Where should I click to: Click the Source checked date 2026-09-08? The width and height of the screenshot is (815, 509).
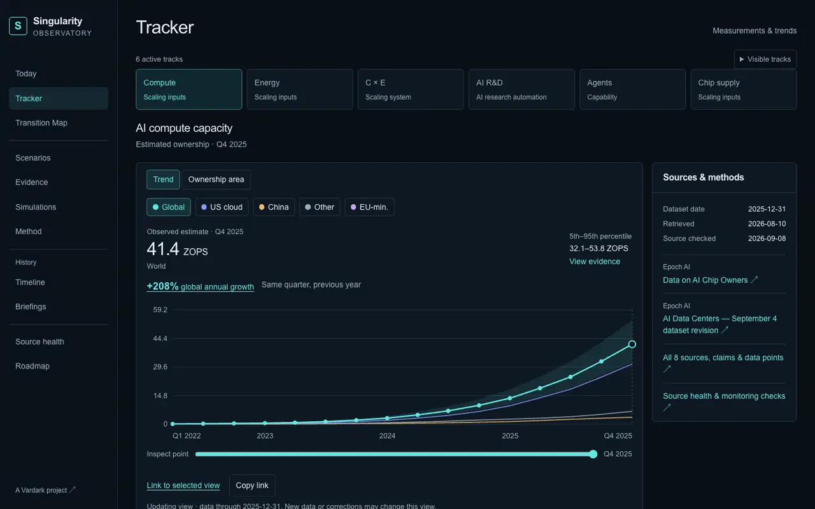click(x=767, y=239)
